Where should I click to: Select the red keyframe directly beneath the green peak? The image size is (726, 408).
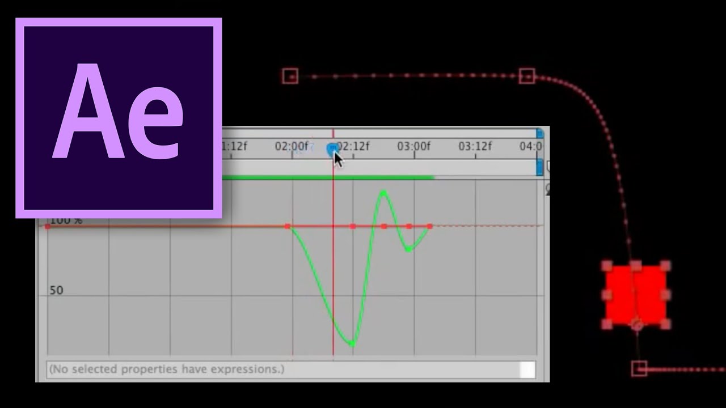[384, 227]
